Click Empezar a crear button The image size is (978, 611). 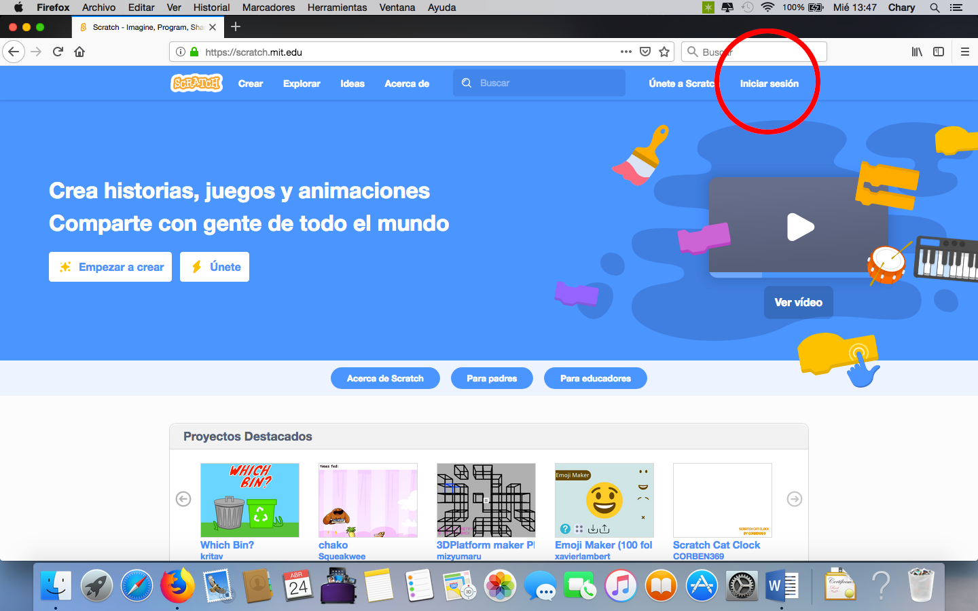pos(110,267)
